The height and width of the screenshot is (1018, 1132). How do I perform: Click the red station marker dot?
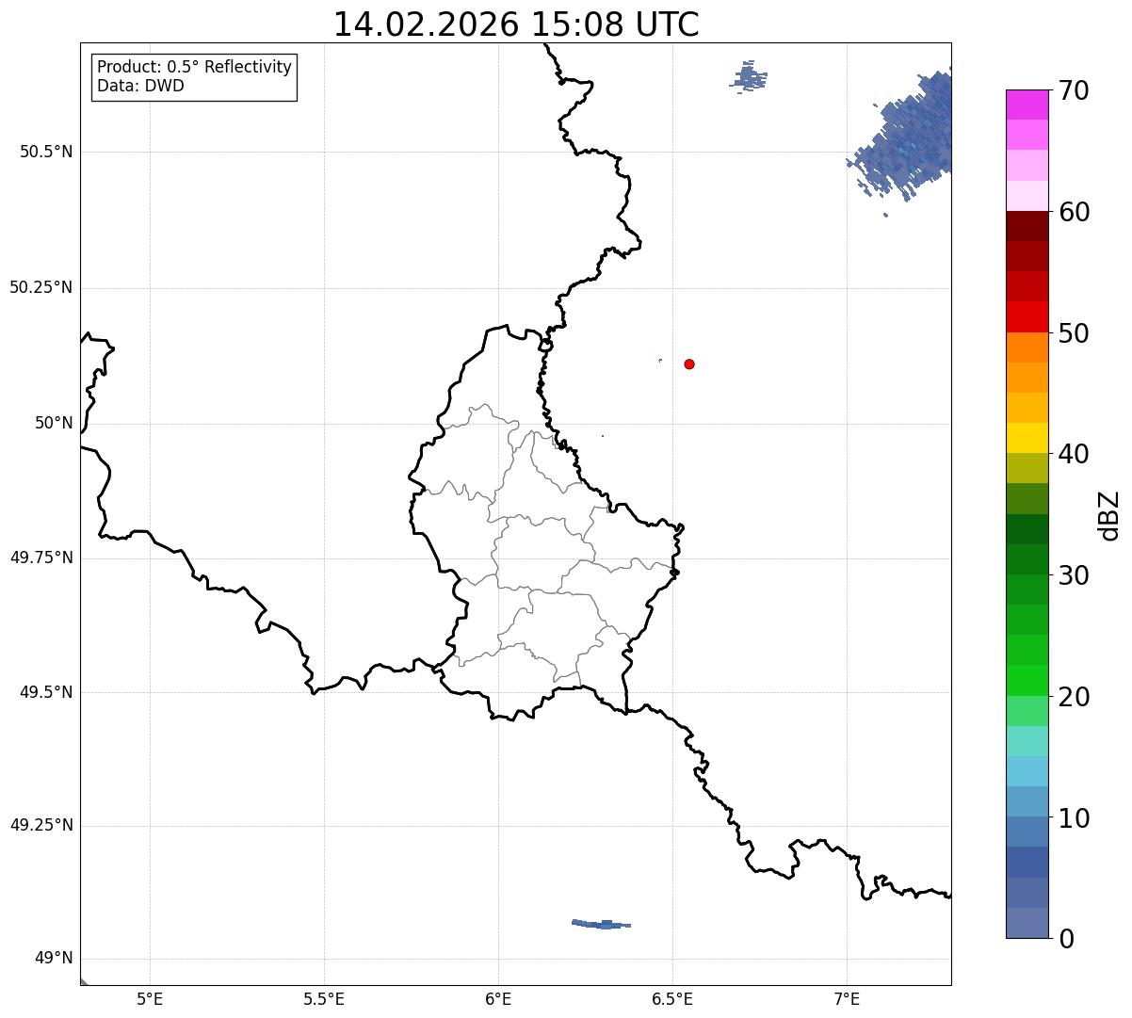pos(689,364)
